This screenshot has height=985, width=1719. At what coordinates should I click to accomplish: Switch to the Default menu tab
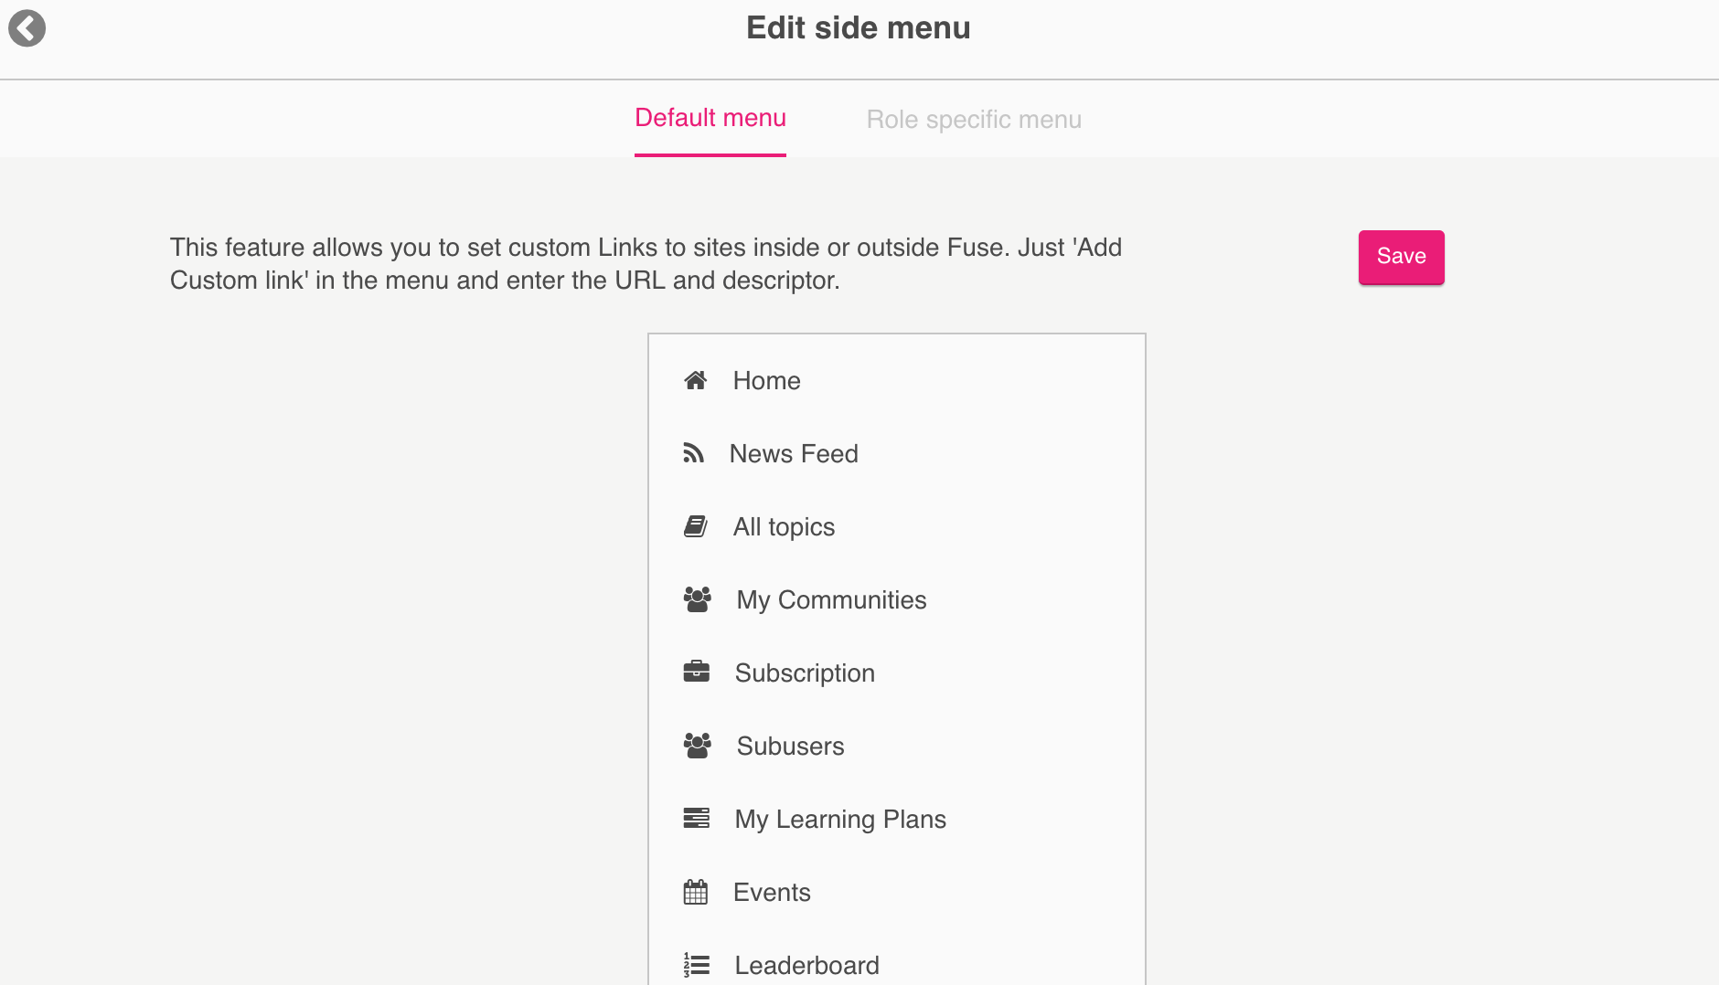point(710,118)
